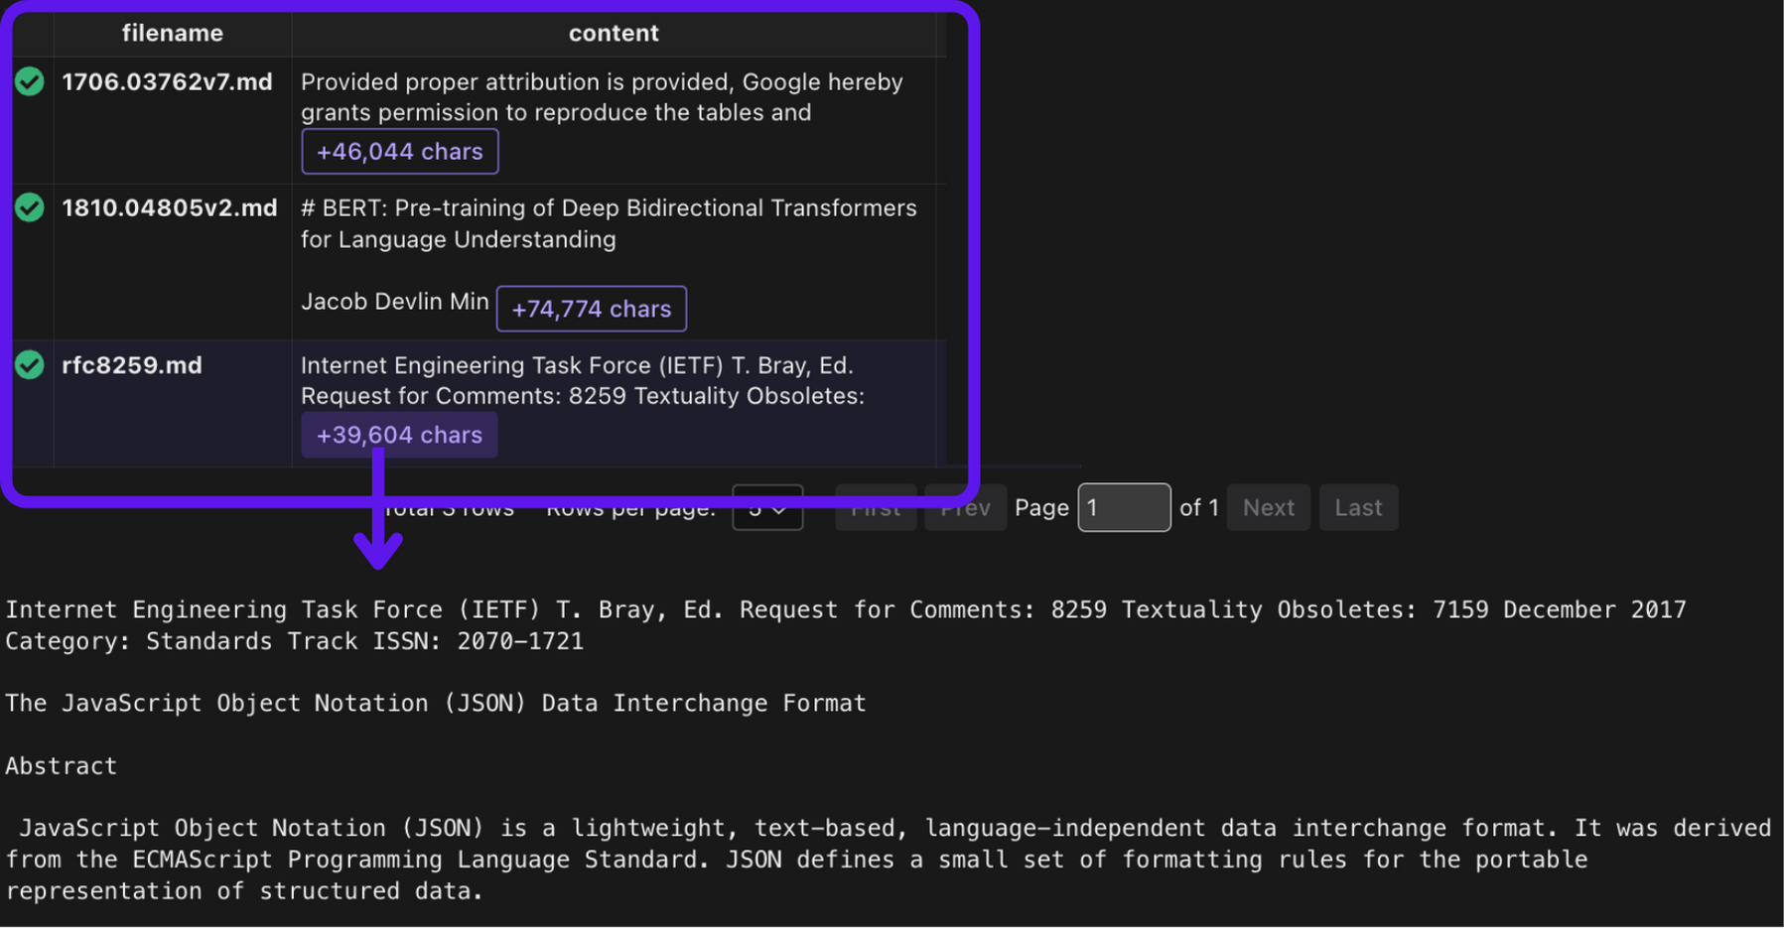Go to the Next page
This screenshot has width=1784, height=930.
[1268, 508]
